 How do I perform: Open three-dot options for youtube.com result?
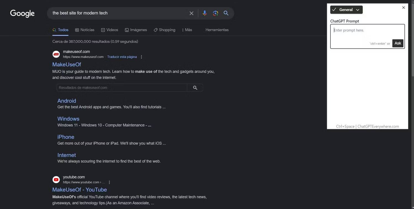109,182
